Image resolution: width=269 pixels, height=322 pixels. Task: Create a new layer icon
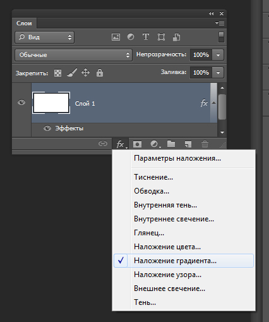(x=188, y=144)
